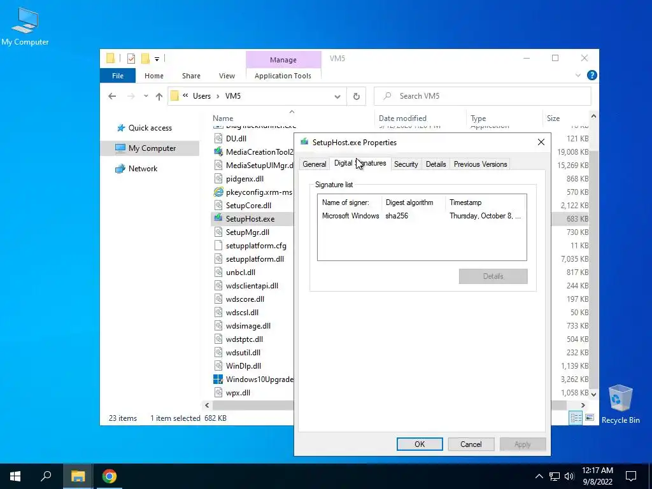Go forward in Explorer navigation
Viewport: 652px width, 489px height.
[x=131, y=97]
